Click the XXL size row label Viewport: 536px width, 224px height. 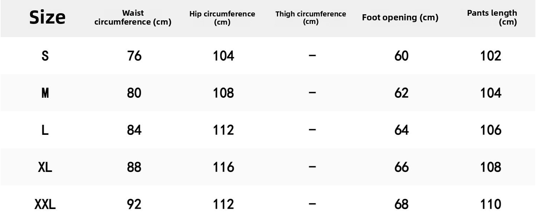tap(45, 204)
